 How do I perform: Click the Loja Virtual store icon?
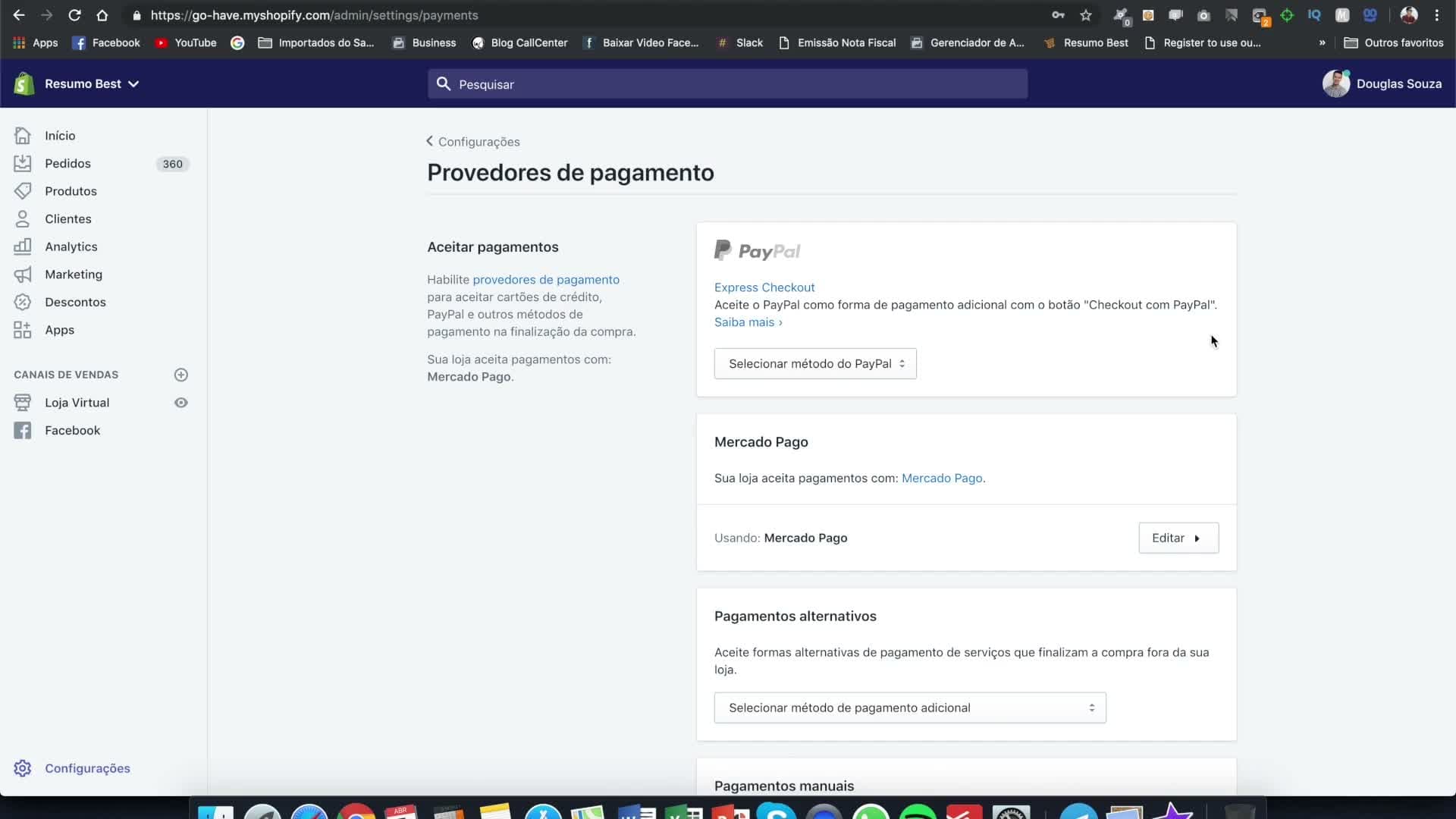[23, 403]
